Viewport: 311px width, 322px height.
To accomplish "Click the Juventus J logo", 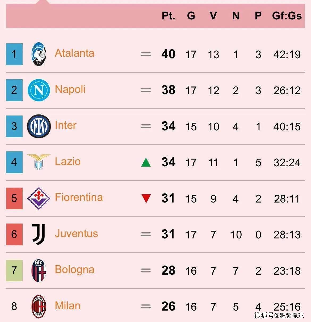I will click(39, 234).
